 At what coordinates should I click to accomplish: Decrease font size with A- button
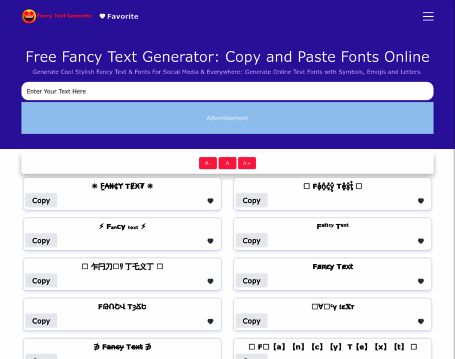pos(208,163)
